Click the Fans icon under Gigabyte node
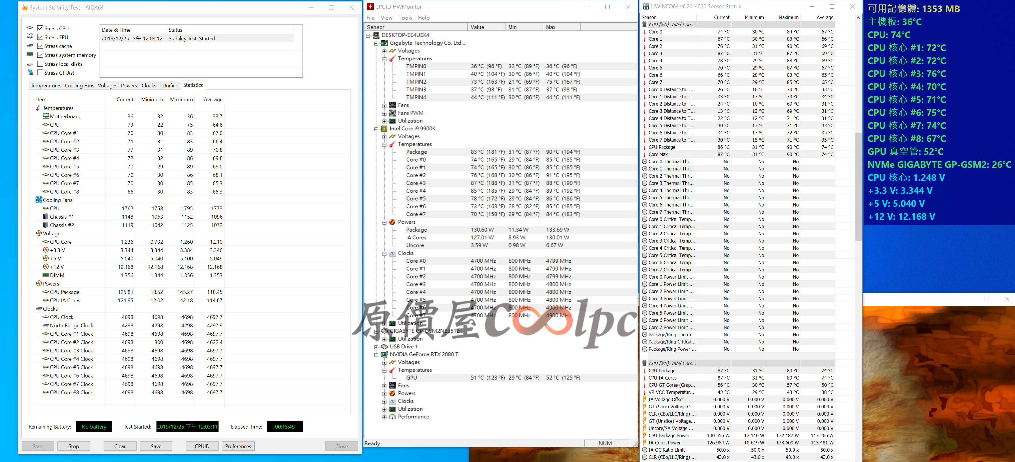Viewport: 1015px width, 462px height. [392, 105]
